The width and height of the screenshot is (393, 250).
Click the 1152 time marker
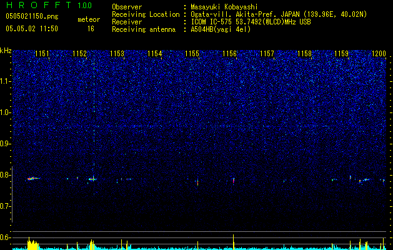coord(79,54)
